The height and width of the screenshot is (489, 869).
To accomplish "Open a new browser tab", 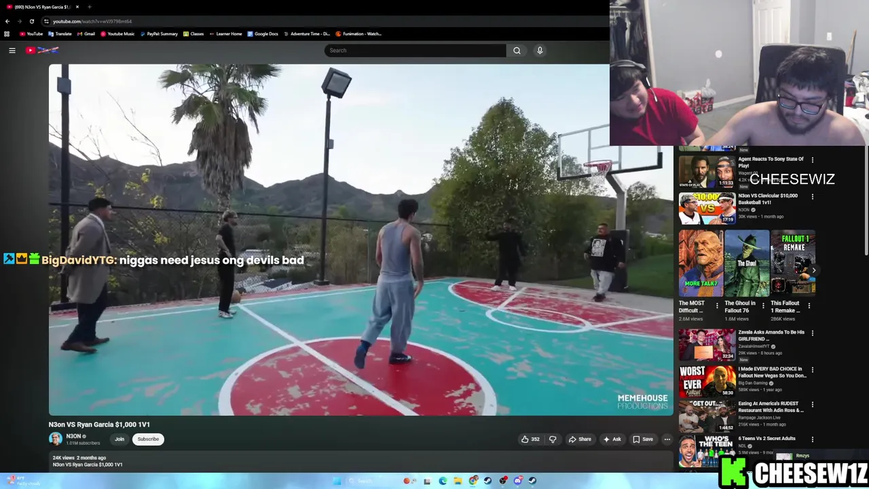I will (x=89, y=7).
